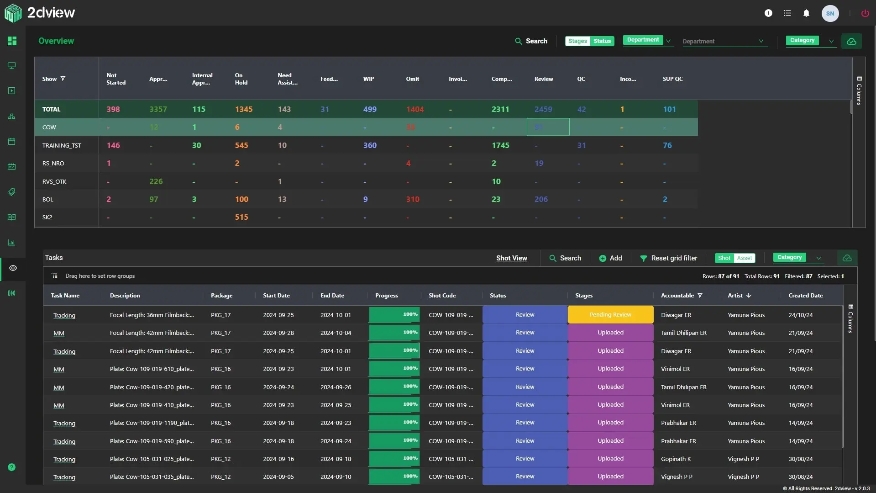Open the list menu icon in header

pos(787,13)
